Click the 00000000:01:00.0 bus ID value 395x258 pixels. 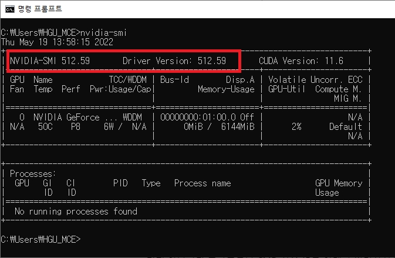[199, 117]
